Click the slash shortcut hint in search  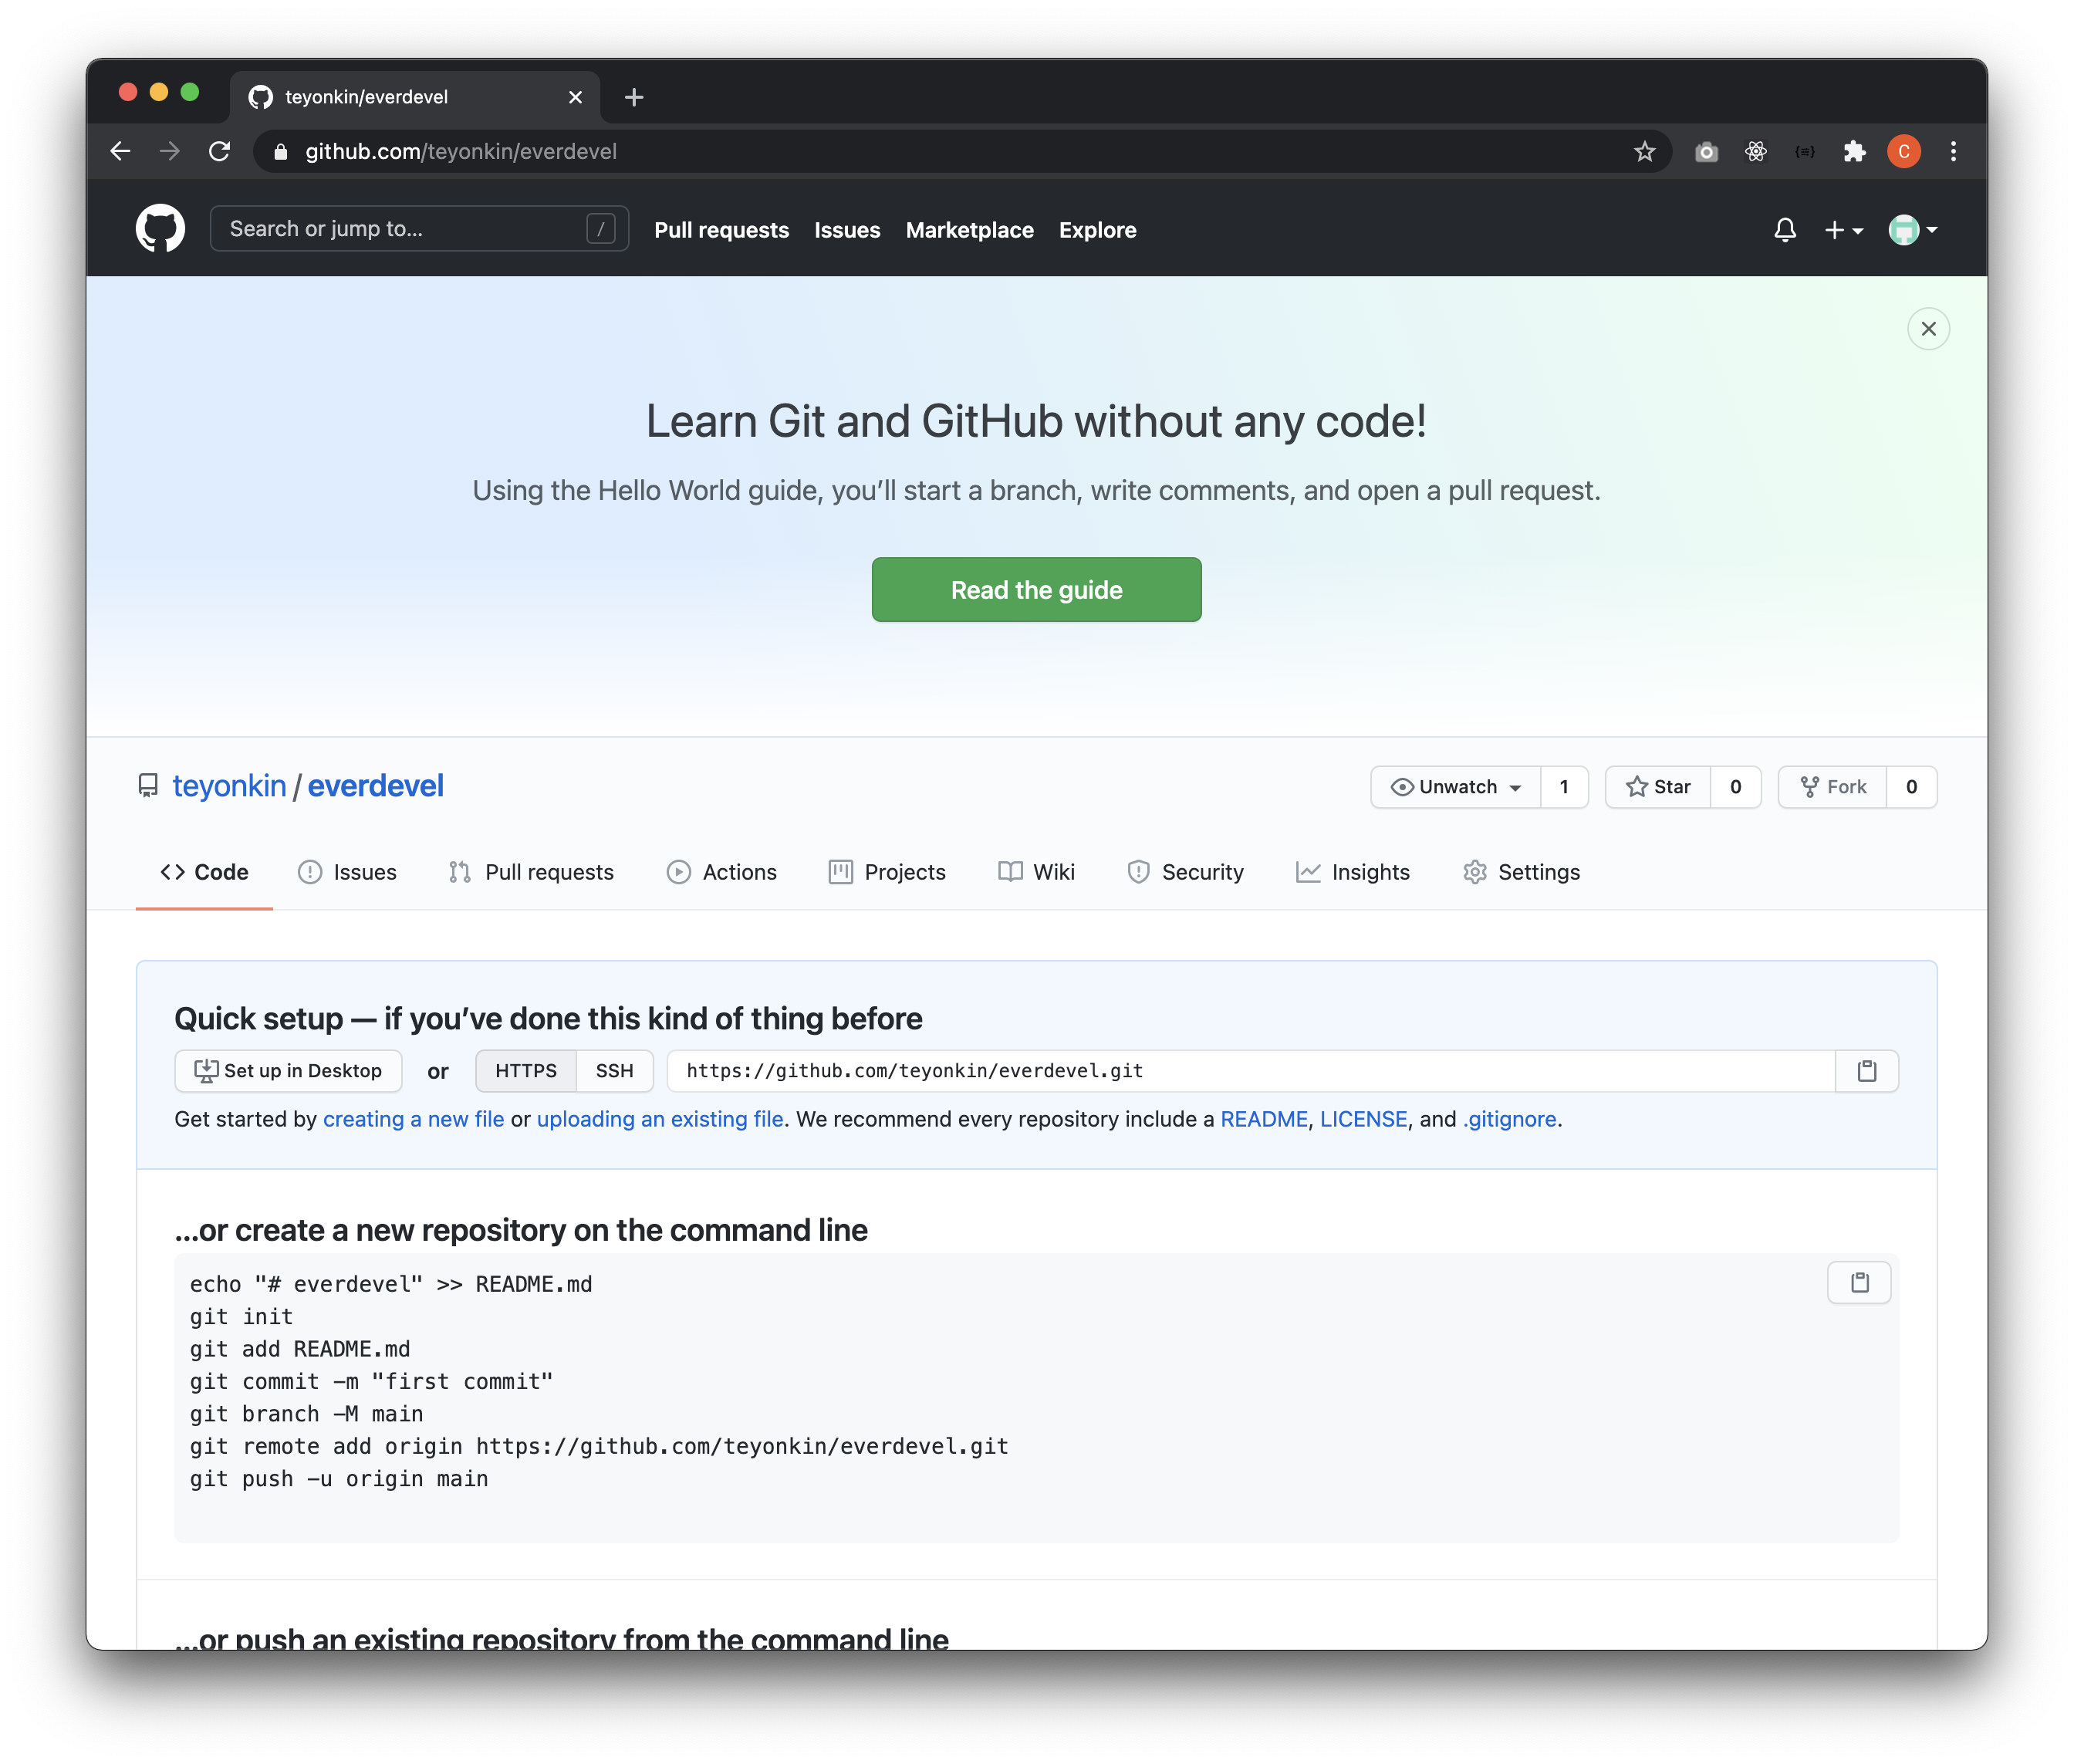coord(600,229)
